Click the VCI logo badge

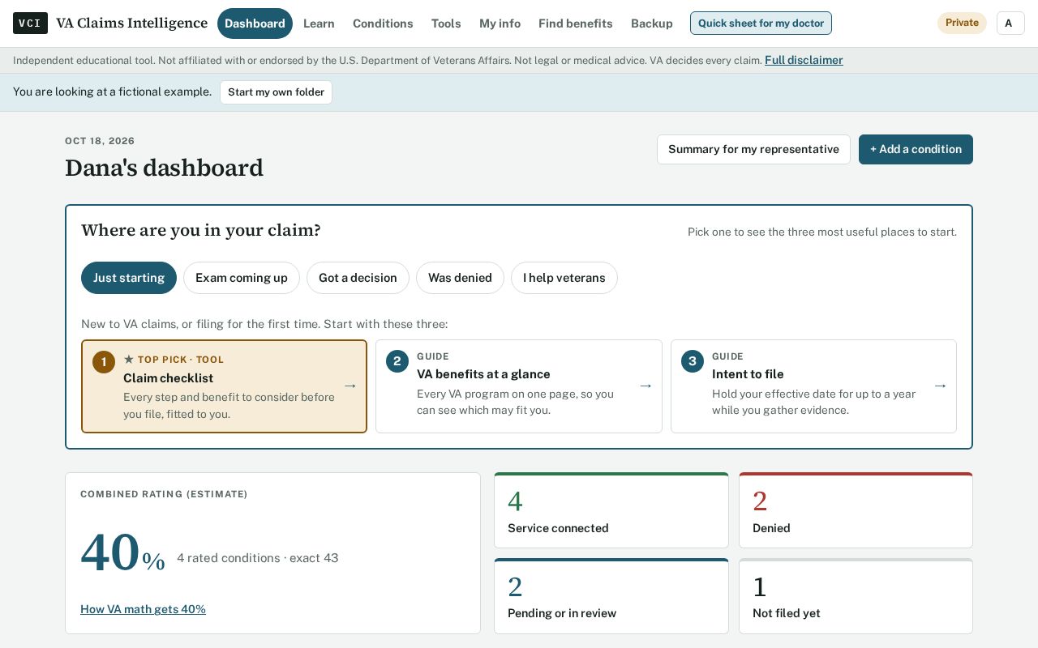click(30, 23)
